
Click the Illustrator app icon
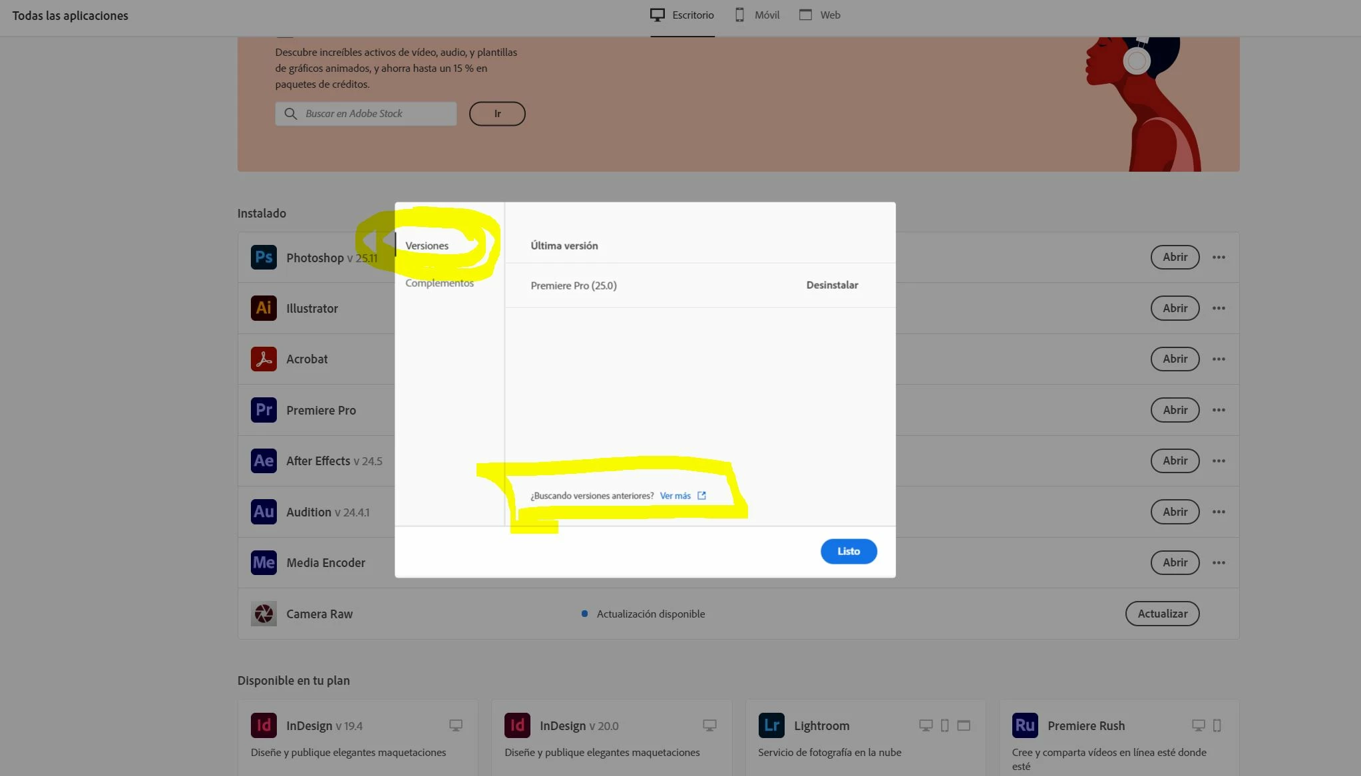264,308
